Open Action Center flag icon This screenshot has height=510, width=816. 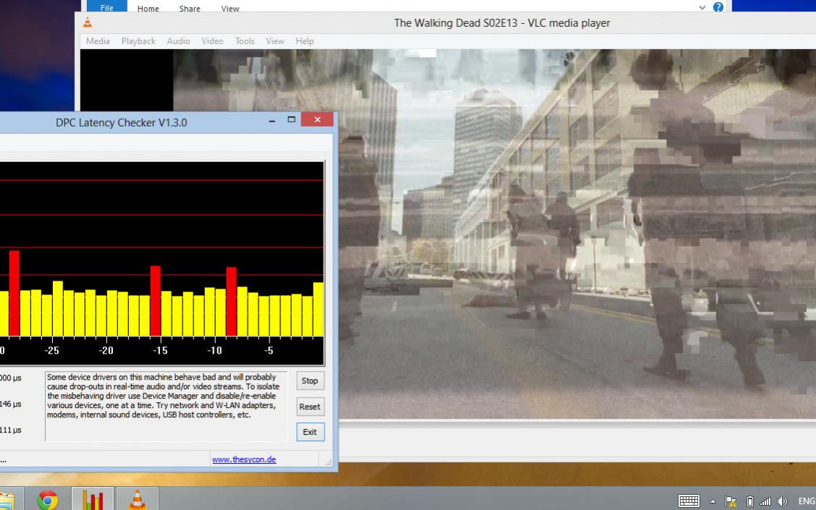pyautogui.click(x=731, y=501)
